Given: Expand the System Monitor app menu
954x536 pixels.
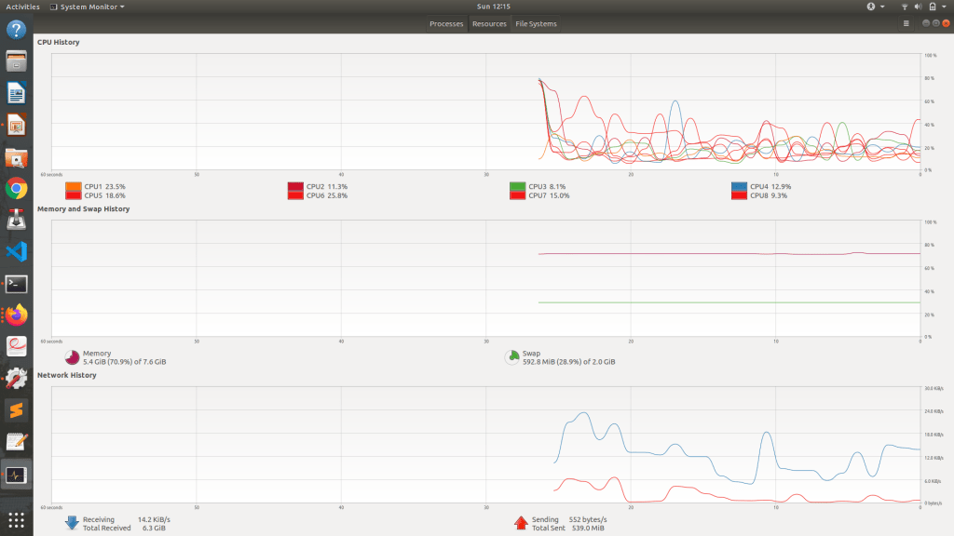Looking at the screenshot, I should (86, 7).
